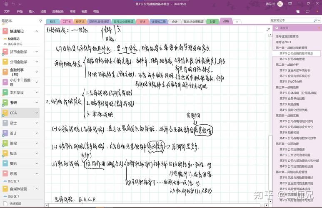This screenshot has height=208, width=322.
Task: Click the Back arrow in title bar
Action: click(6, 4)
